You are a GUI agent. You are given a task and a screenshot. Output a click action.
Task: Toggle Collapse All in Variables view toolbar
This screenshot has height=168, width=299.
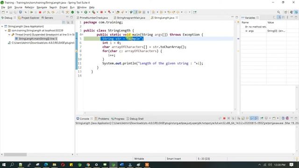(284, 18)
